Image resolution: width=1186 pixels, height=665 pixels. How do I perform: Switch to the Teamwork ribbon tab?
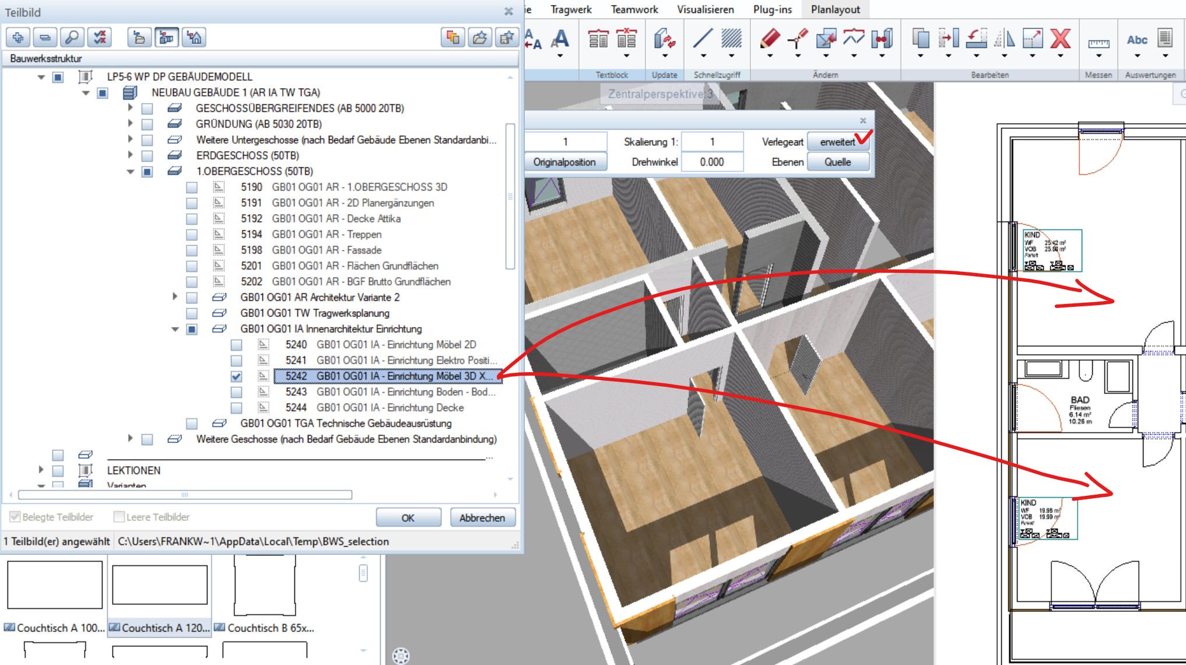[x=634, y=9]
